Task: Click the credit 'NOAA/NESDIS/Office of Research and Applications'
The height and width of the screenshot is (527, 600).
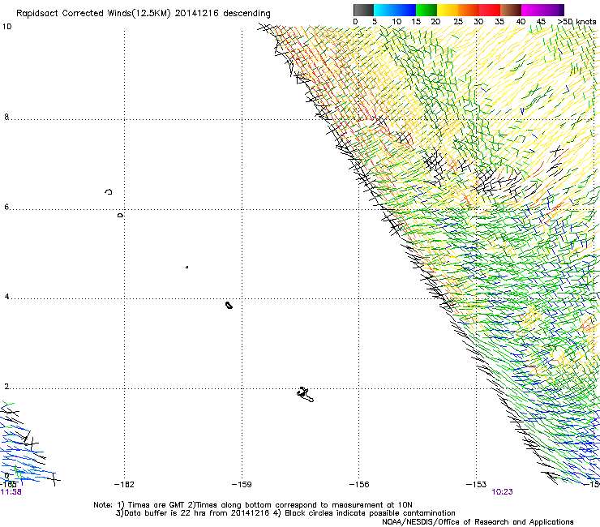Action: [x=478, y=522]
